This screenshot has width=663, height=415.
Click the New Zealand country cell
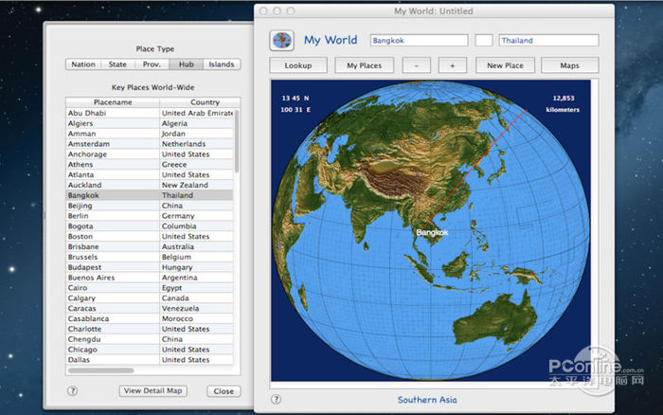[185, 185]
